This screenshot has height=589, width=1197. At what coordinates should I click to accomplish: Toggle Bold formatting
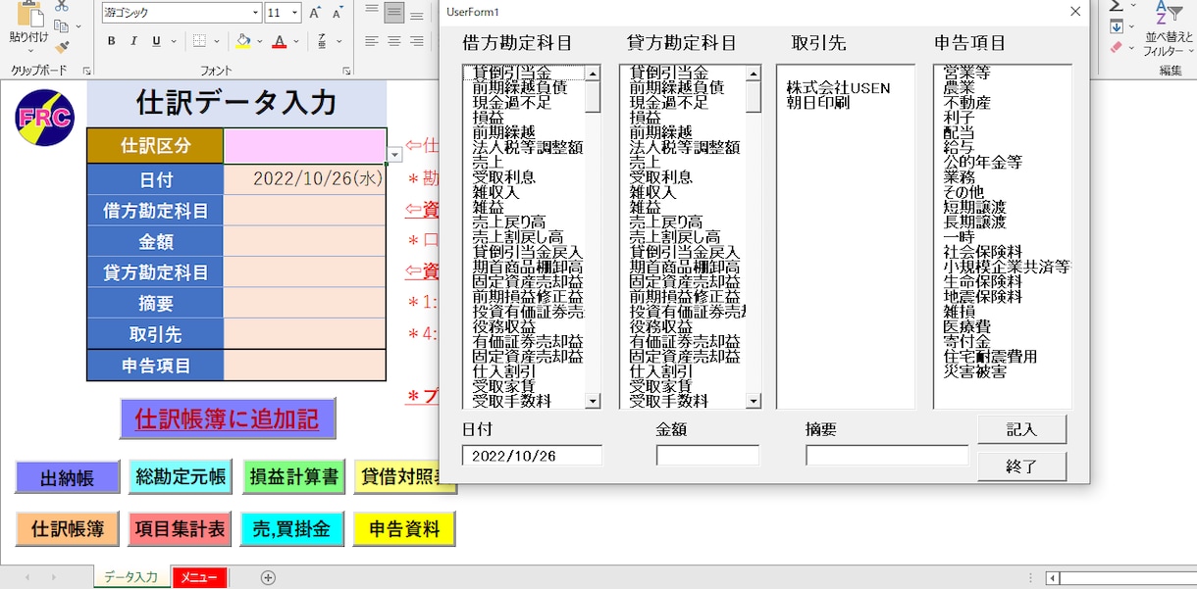(x=111, y=41)
